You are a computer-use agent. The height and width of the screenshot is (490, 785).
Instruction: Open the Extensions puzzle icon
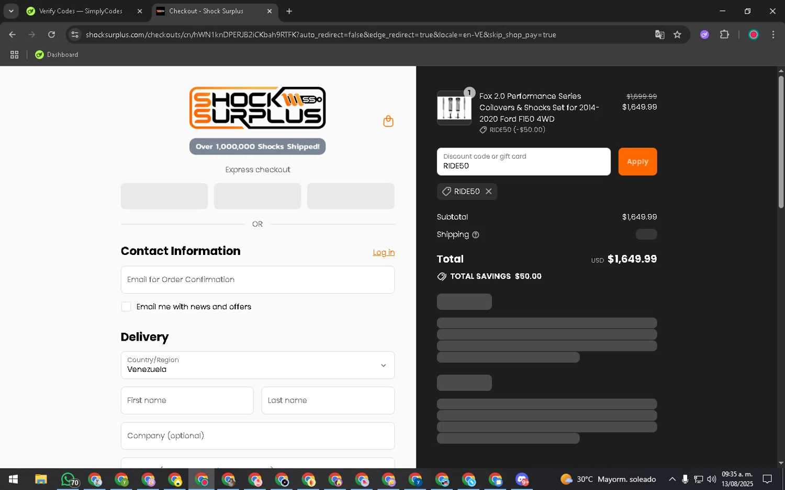[x=724, y=34]
